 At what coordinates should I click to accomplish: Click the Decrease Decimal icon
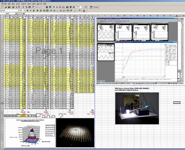pos(64,11)
